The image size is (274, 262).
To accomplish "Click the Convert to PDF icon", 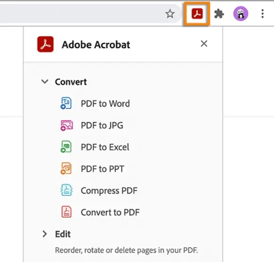I will point(66,212).
